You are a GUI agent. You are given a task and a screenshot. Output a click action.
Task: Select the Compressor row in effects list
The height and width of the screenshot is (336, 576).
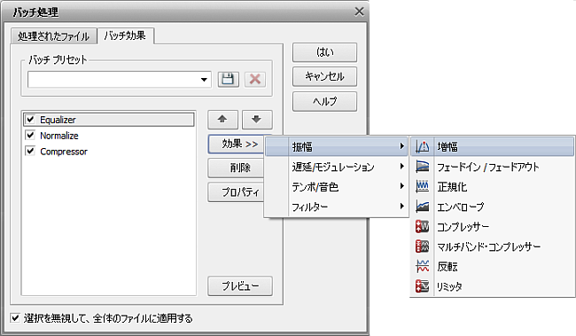coord(109,151)
